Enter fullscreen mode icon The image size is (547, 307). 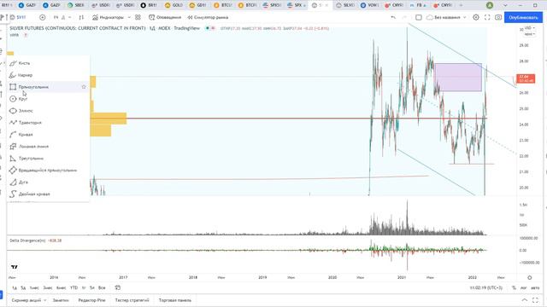point(487,17)
